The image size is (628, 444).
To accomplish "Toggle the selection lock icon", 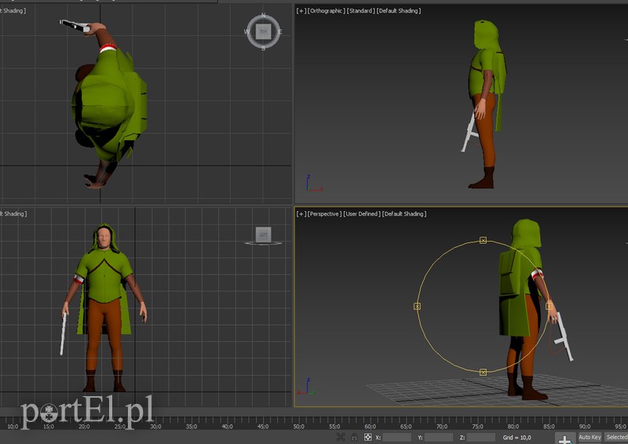I will (x=354, y=437).
